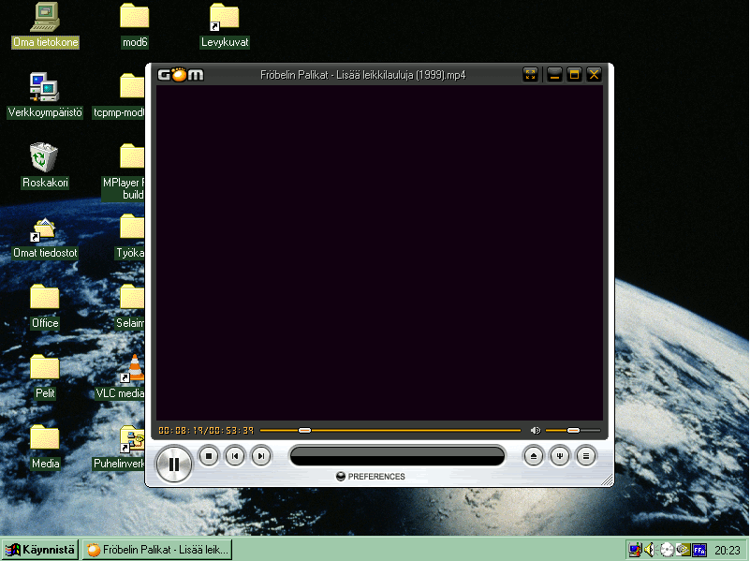Open PREFERENCES in GOM Player
This screenshot has width=750, height=561.
(371, 477)
